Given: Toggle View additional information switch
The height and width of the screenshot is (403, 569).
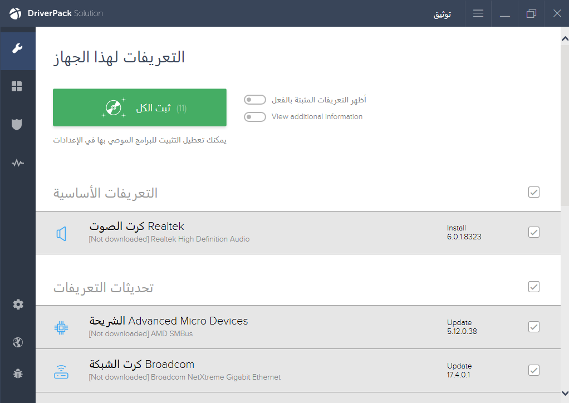Looking at the screenshot, I should pos(255,117).
